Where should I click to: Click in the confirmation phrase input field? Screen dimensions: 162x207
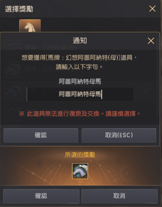click(80, 94)
